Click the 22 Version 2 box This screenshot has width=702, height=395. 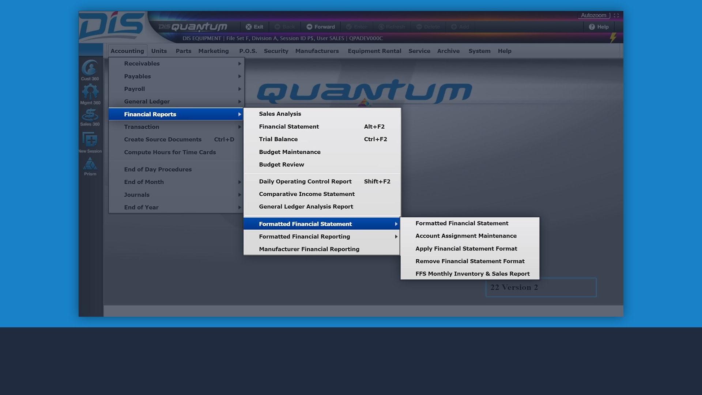coord(541,287)
